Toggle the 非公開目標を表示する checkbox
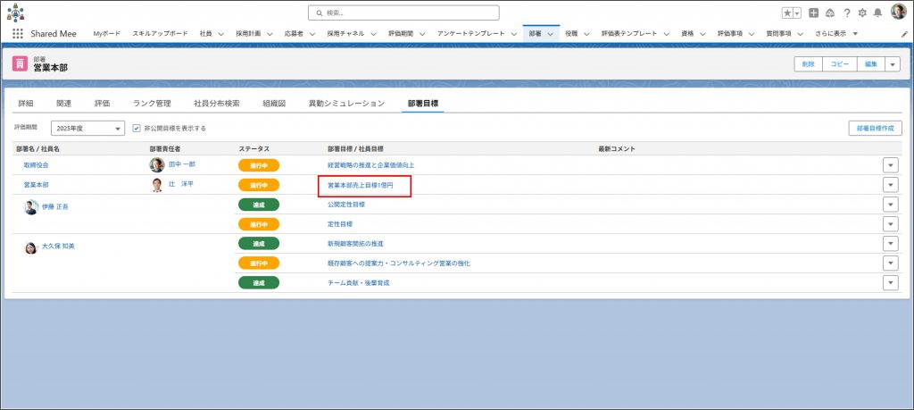Image resolution: width=914 pixels, height=410 pixels. point(137,129)
